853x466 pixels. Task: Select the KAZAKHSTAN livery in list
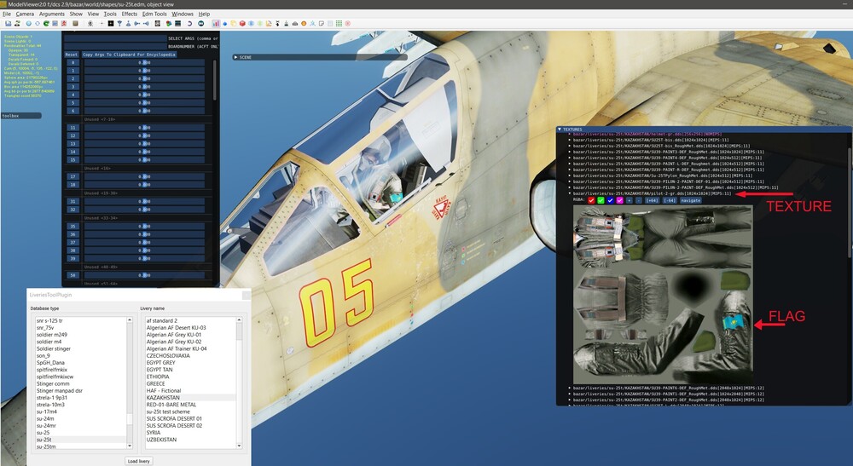pos(162,398)
